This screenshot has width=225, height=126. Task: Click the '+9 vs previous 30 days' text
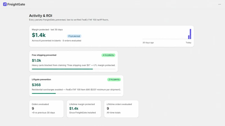(x=43, y=113)
